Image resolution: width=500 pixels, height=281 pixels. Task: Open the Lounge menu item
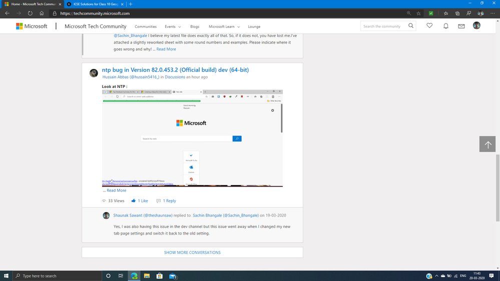(x=254, y=27)
